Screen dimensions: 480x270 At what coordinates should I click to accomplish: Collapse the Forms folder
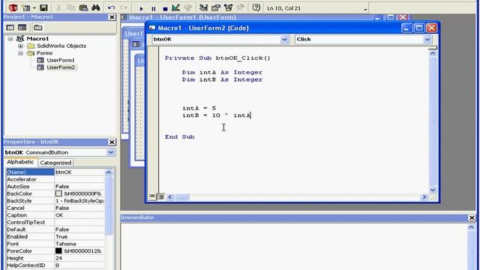point(20,53)
